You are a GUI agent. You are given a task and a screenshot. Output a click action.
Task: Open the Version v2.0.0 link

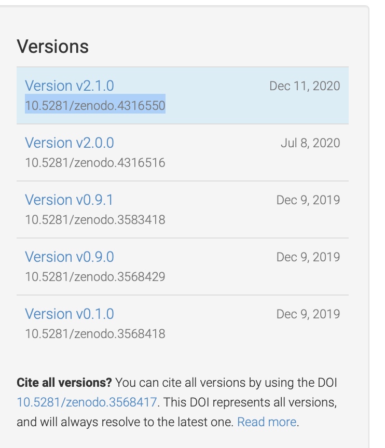pyautogui.click(x=70, y=143)
